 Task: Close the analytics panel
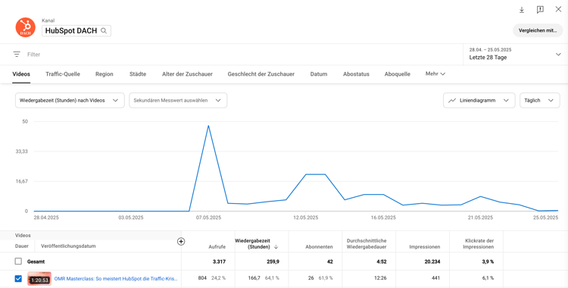point(558,9)
